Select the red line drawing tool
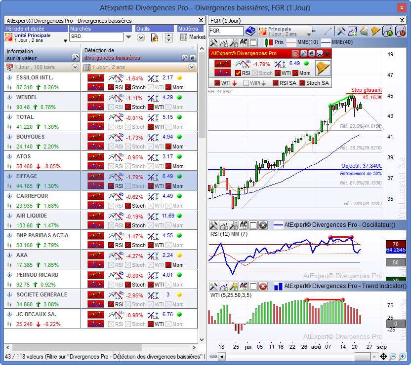 coord(328,31)
